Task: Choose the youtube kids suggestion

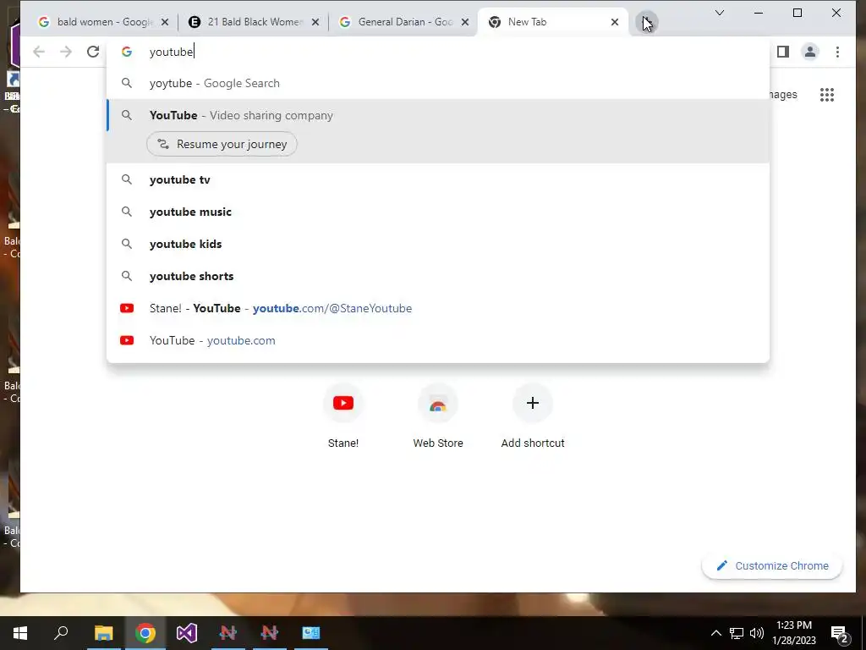Action: point(437,244)
